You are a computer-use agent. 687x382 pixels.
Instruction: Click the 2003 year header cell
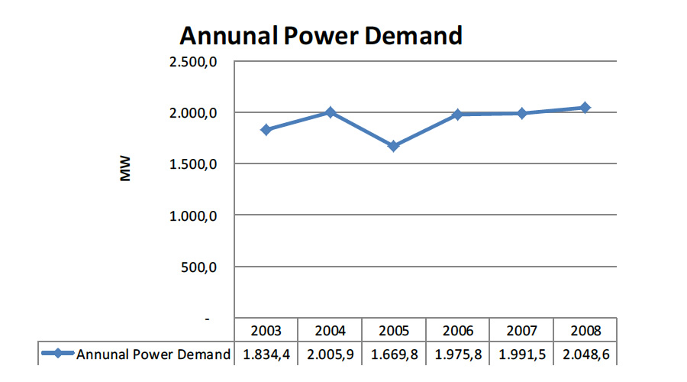click(x=266, y=331)
